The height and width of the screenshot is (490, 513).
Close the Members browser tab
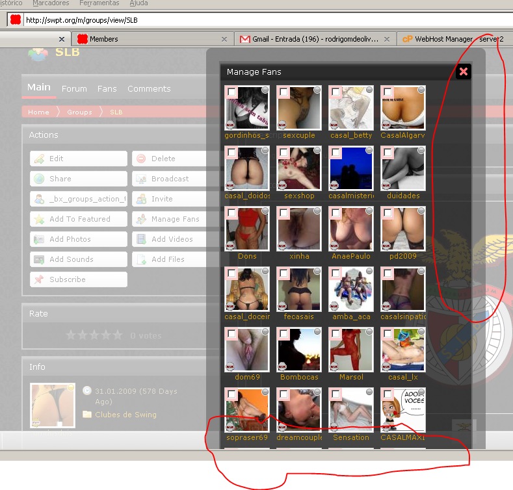tap(224, 39)
